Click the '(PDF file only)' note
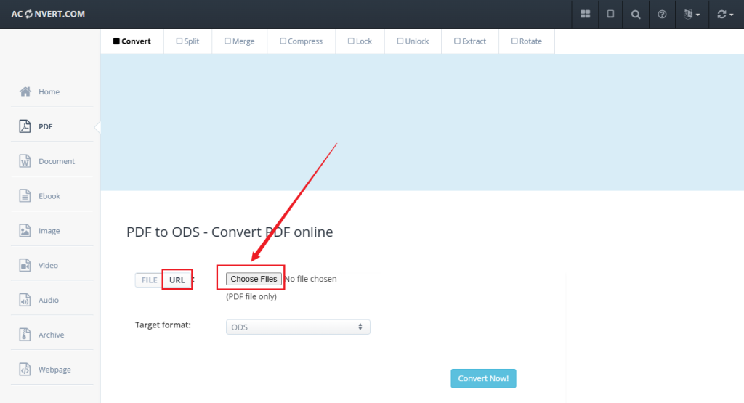The height and width of the screenshot is (403, 744). (x=251, y=296)
